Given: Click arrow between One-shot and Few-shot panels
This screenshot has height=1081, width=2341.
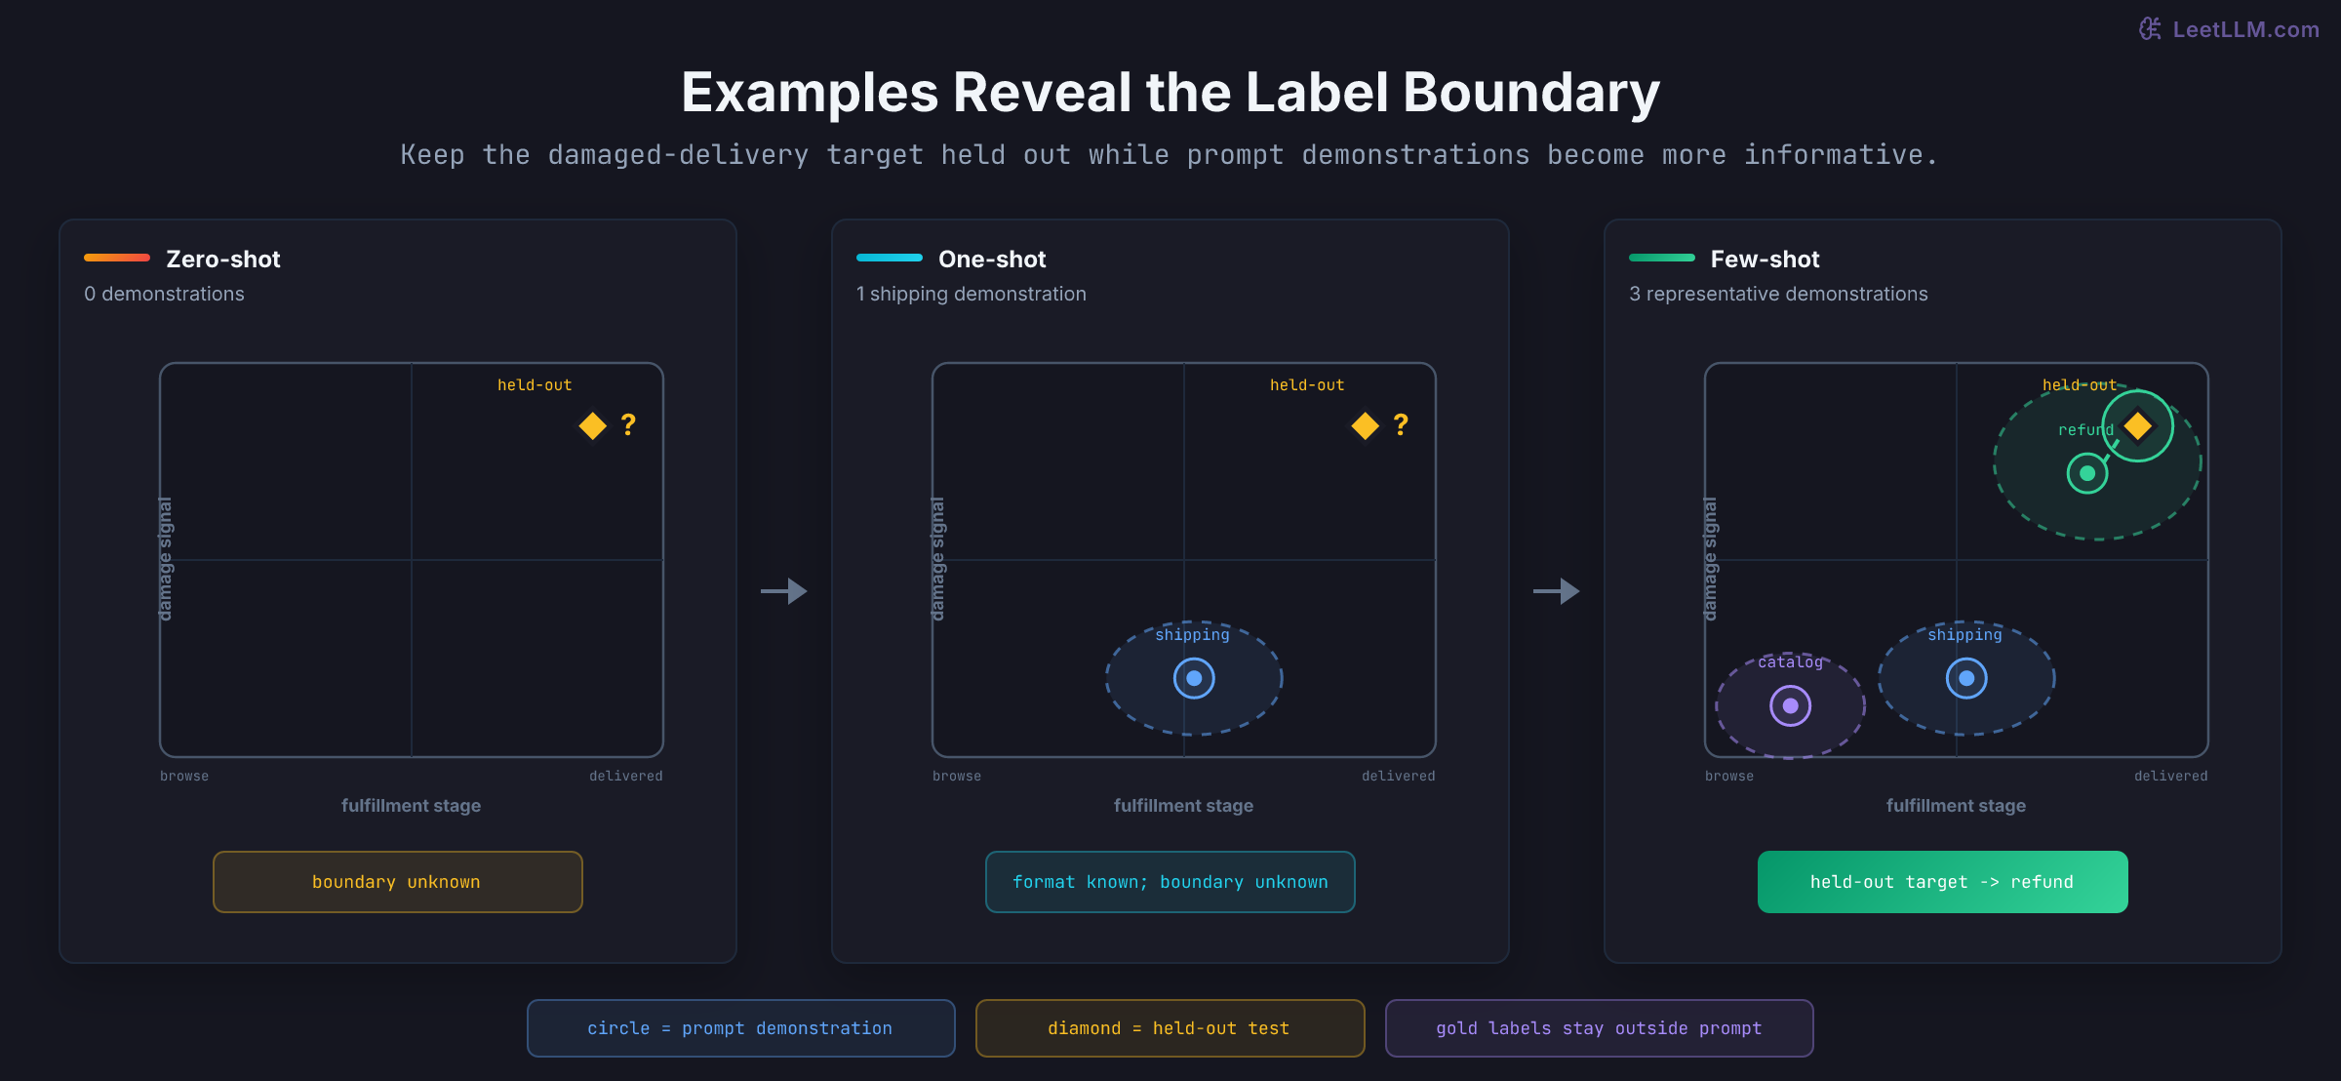Looking at the screenshot, I should point(1557,591).
